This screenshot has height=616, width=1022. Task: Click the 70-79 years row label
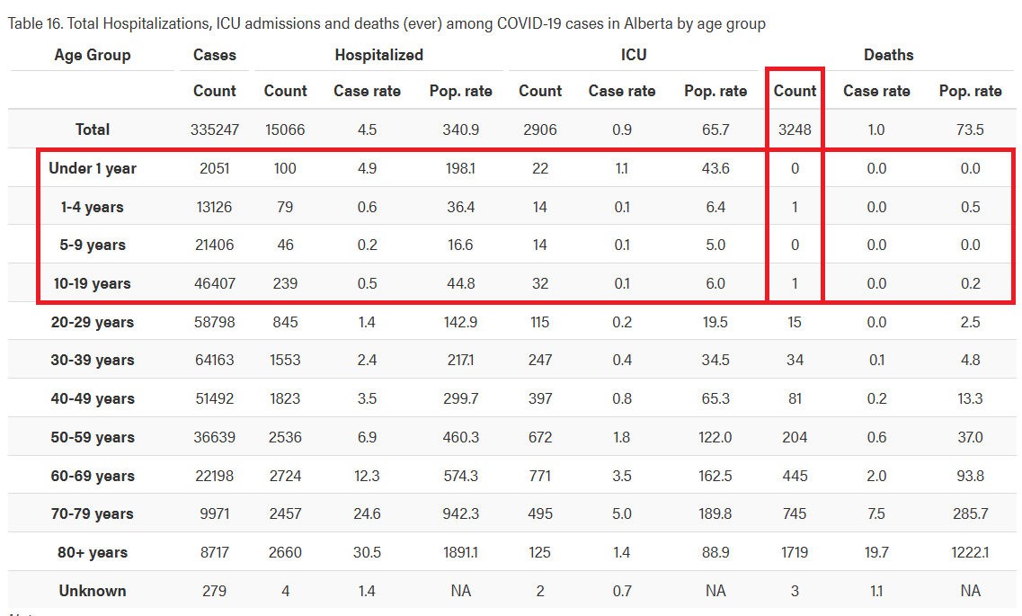[x=93, y=513]
